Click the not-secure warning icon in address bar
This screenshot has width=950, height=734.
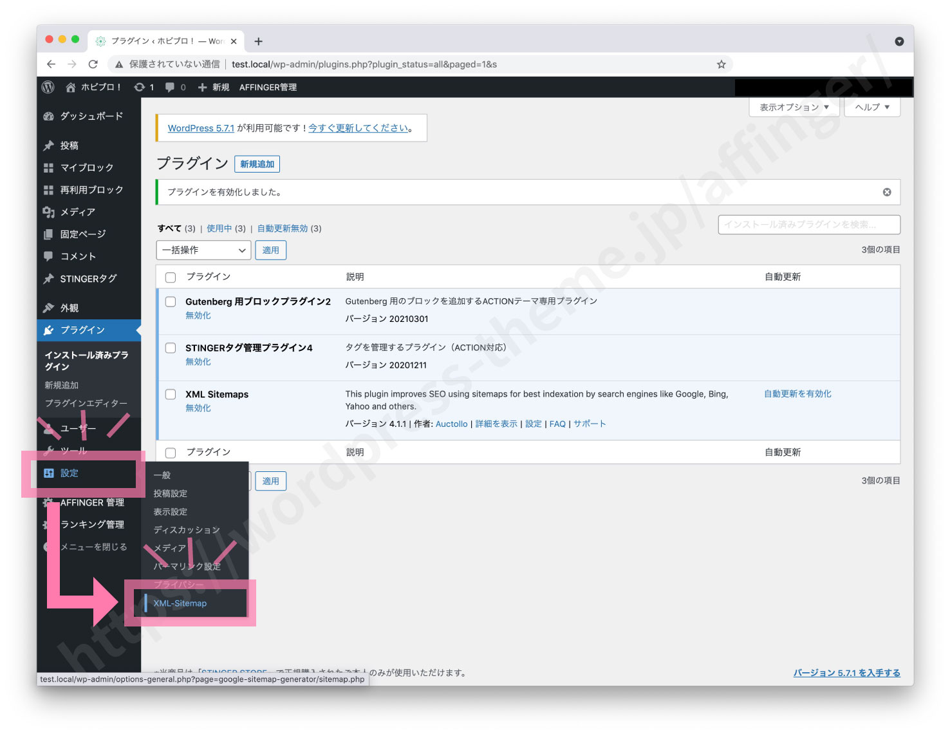click(x=119, y=64)
